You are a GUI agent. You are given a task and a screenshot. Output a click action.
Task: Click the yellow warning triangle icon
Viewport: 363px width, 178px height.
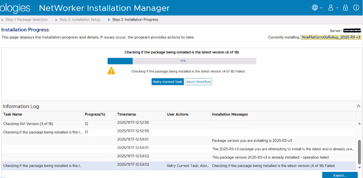111,71
